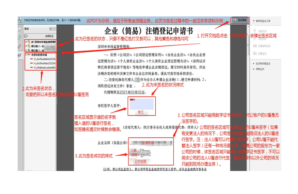Select the signatures pen sidebar icon

[19, 56]
